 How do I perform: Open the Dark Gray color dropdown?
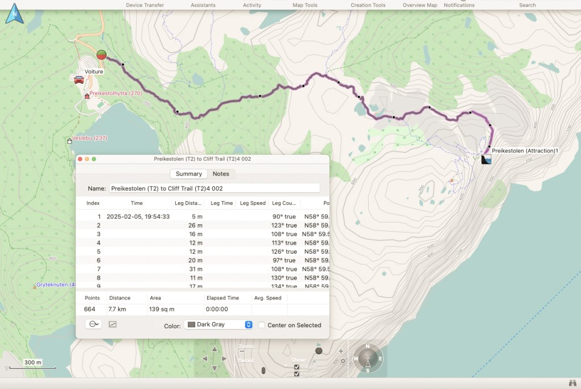coord(219,325)
